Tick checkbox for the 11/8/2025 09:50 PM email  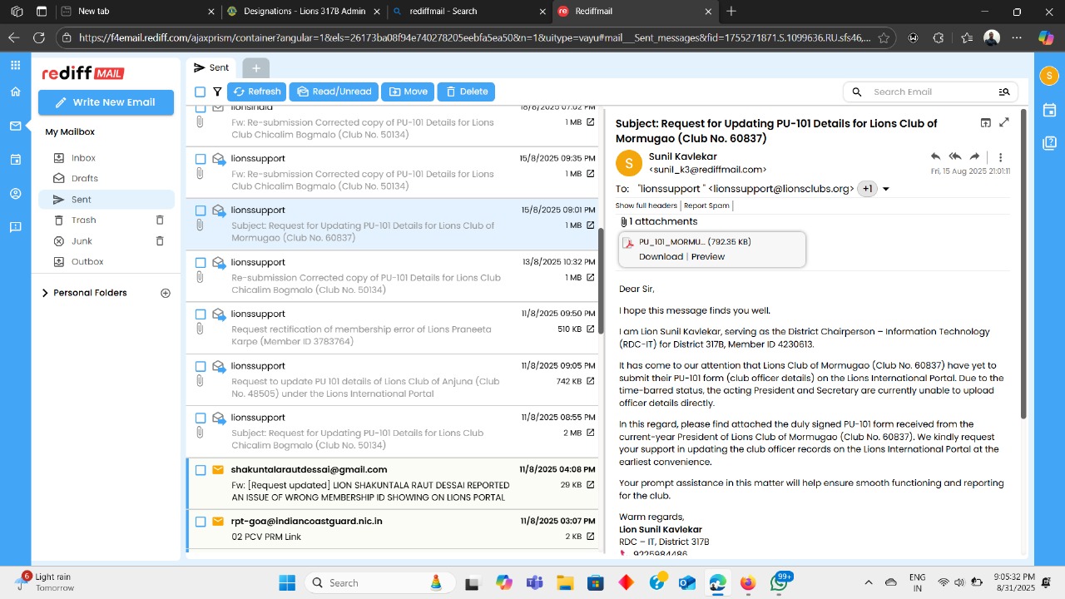click(x=200, y=314)
